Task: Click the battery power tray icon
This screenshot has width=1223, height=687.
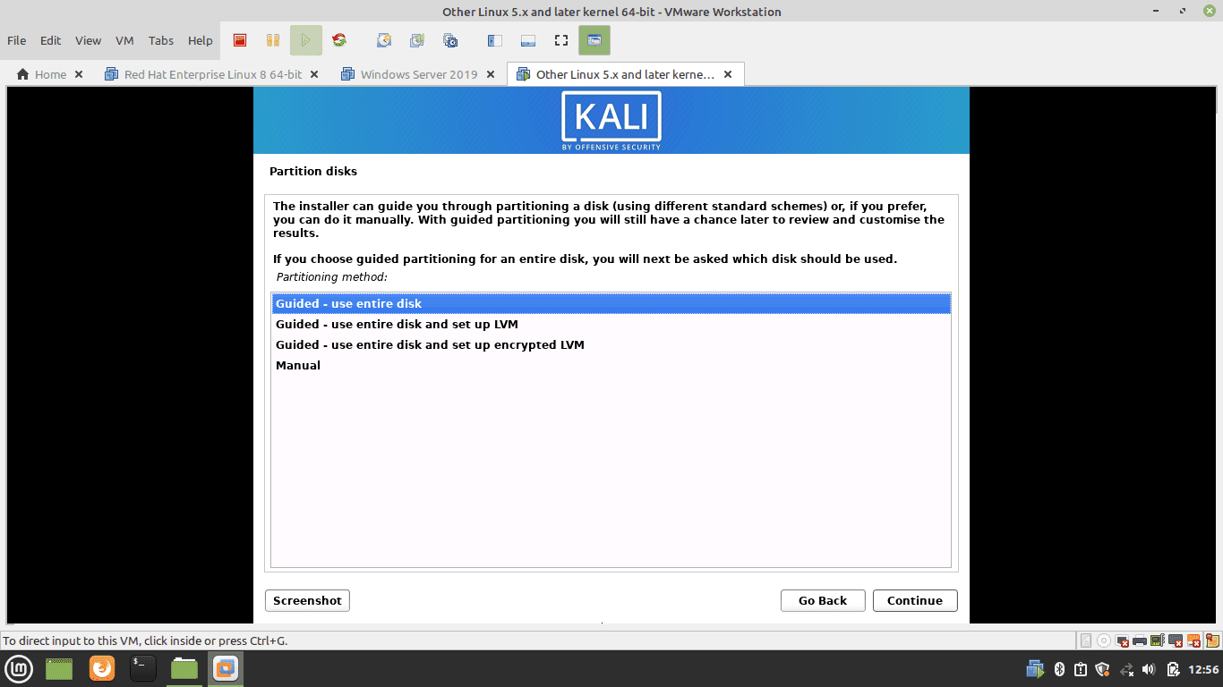Action: click(x=1174, y=669)
